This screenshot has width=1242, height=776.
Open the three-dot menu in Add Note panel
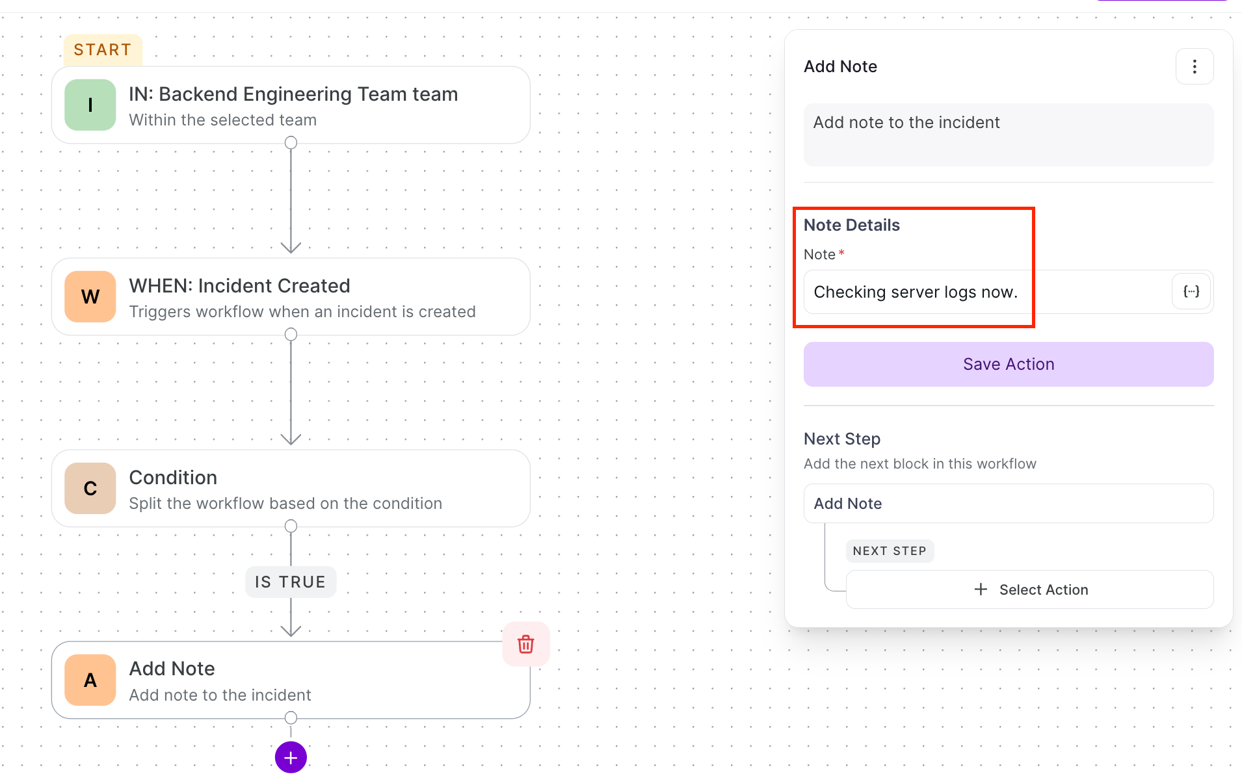[x=1195, y=66]
